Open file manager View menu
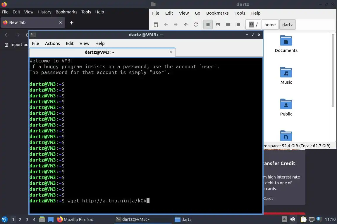The width and height of the screenshot is (337, 224). pyautogui.click(x=184, y=13)
